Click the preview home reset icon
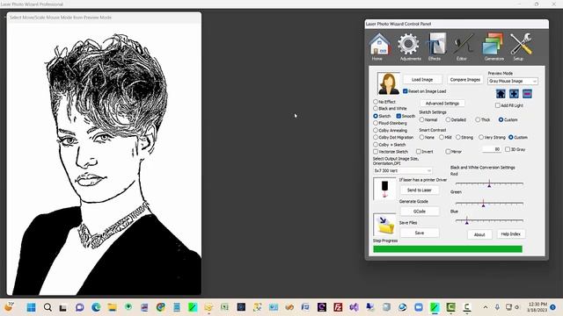 click(x=501, y=94)
